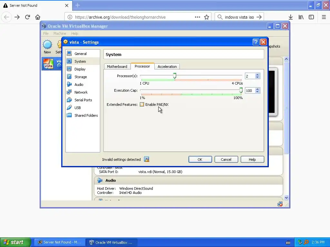Screen dimensions: 330x247
Task: Open Display settings icon
Action: (69, 69)
